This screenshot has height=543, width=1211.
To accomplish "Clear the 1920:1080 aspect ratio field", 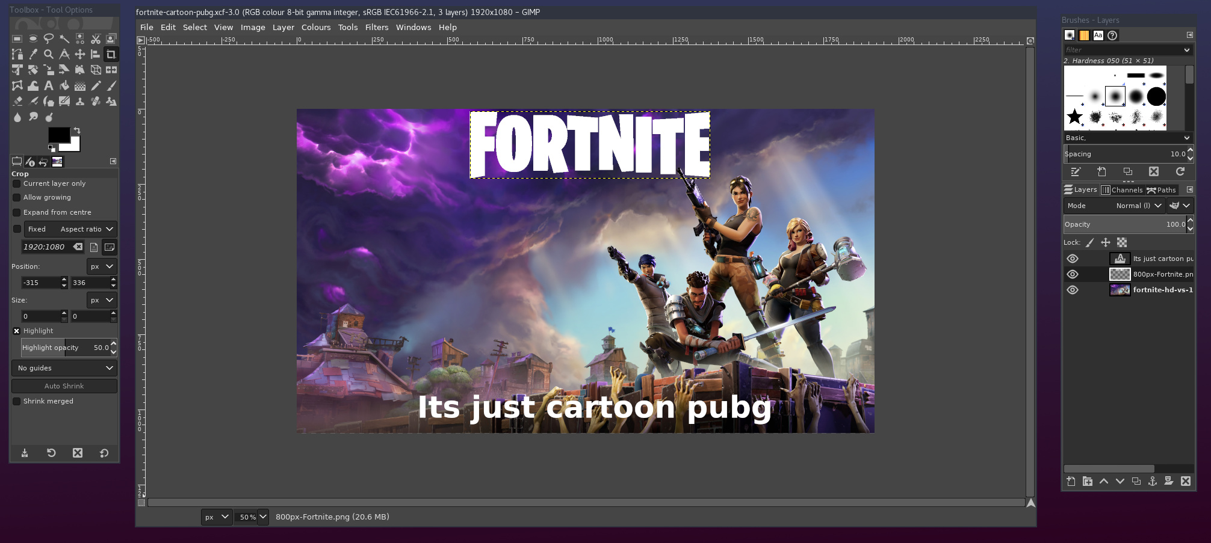I will pos(78,247).
